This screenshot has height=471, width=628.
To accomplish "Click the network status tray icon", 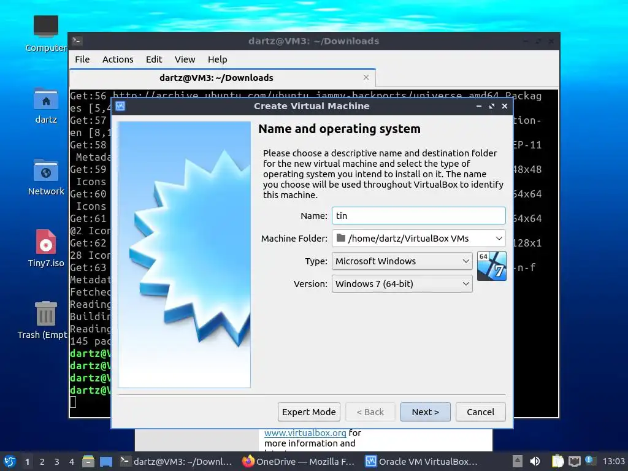I will pyautogui.click(x=574, y=461).
